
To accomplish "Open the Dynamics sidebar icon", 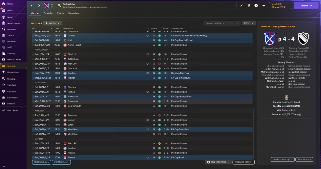I will tap(4, 29).
